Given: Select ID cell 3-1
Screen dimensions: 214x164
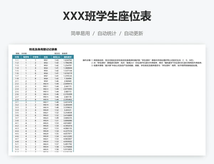Looking at the screenshot, I should tap(17, 102).
